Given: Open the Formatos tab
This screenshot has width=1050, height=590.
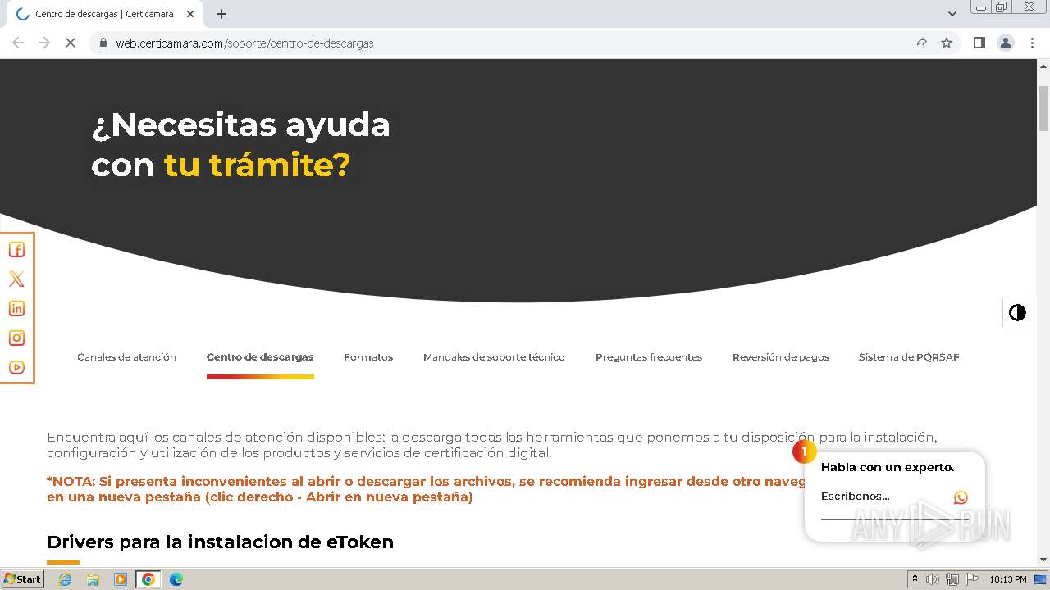Looking at the screenshot, I should click(x=368, y=357).
